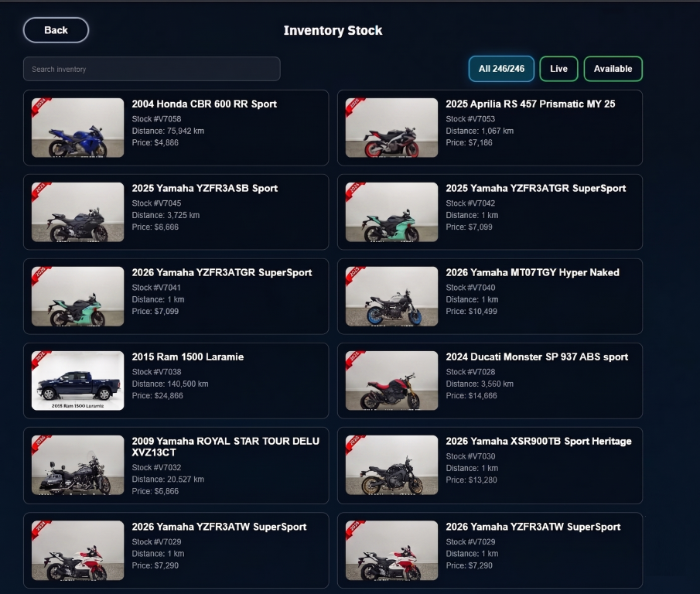Screen dimensions: 700x594
Task: Enable the Live inventory filter
Action: click(558, 68)
